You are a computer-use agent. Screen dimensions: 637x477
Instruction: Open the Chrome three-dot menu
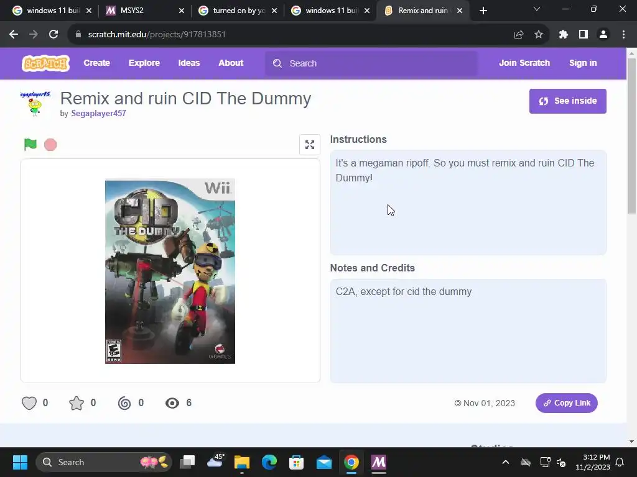click(623, 35)
